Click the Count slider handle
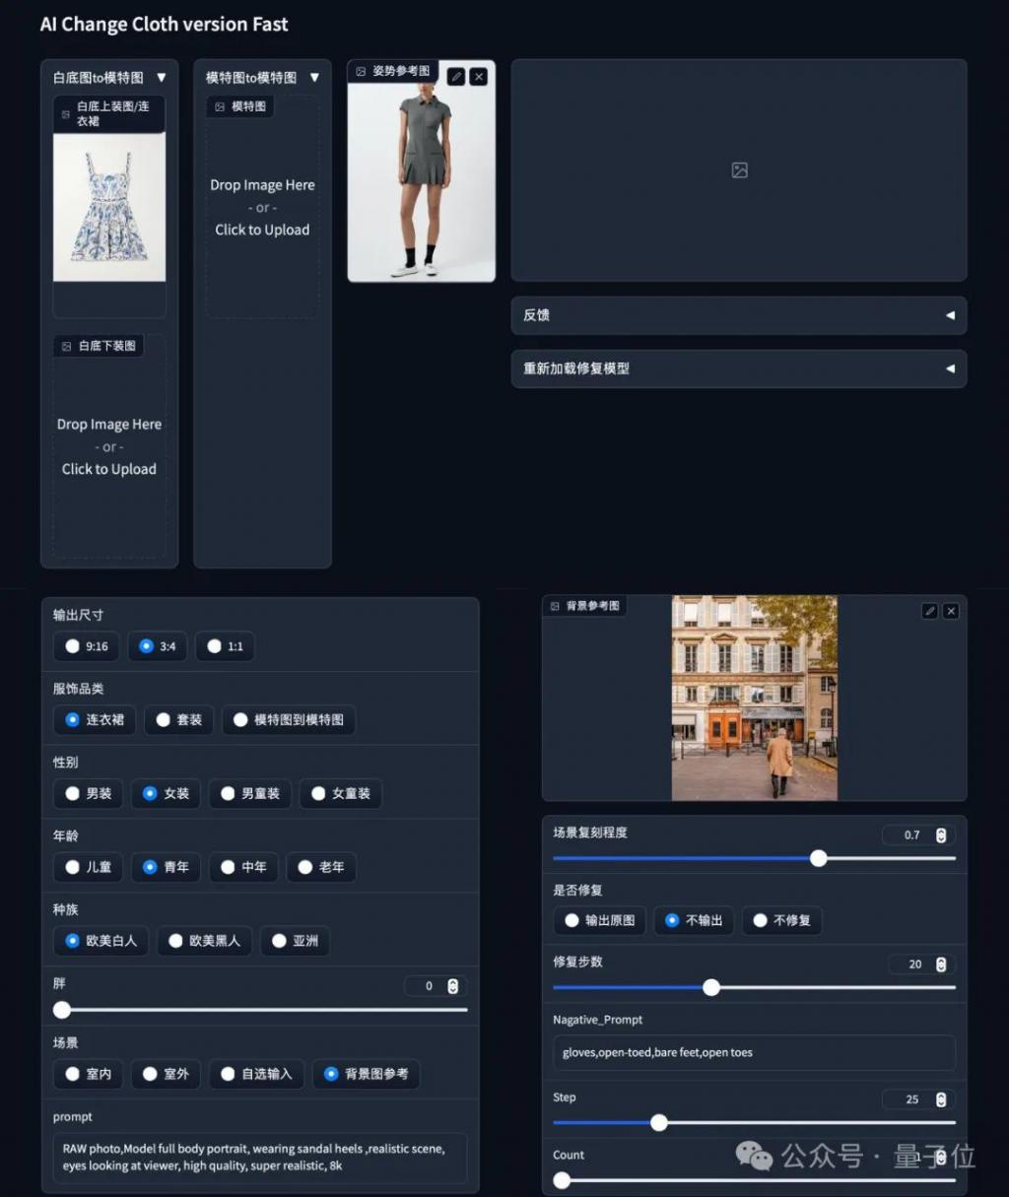Viewport: 1009px width, 1197px height. 562,1180
